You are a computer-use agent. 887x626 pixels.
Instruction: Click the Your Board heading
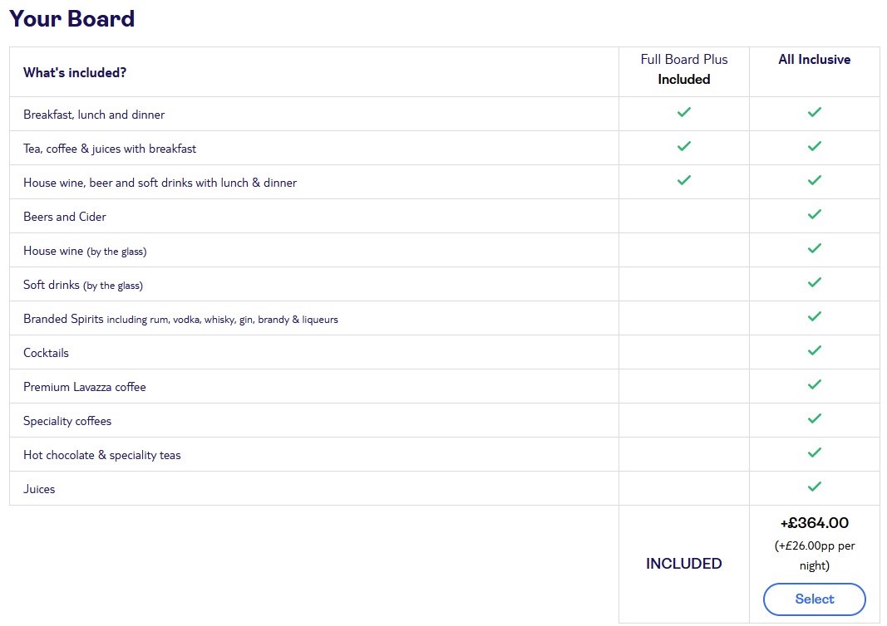pyautogui.click(x=71, y=19)
